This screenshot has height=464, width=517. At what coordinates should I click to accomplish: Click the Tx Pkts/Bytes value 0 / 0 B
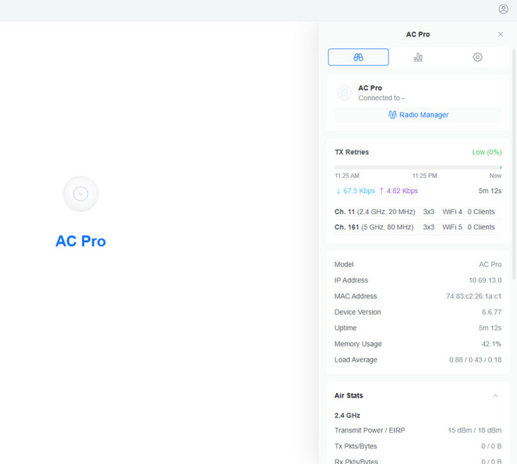(x=491, y=446)
